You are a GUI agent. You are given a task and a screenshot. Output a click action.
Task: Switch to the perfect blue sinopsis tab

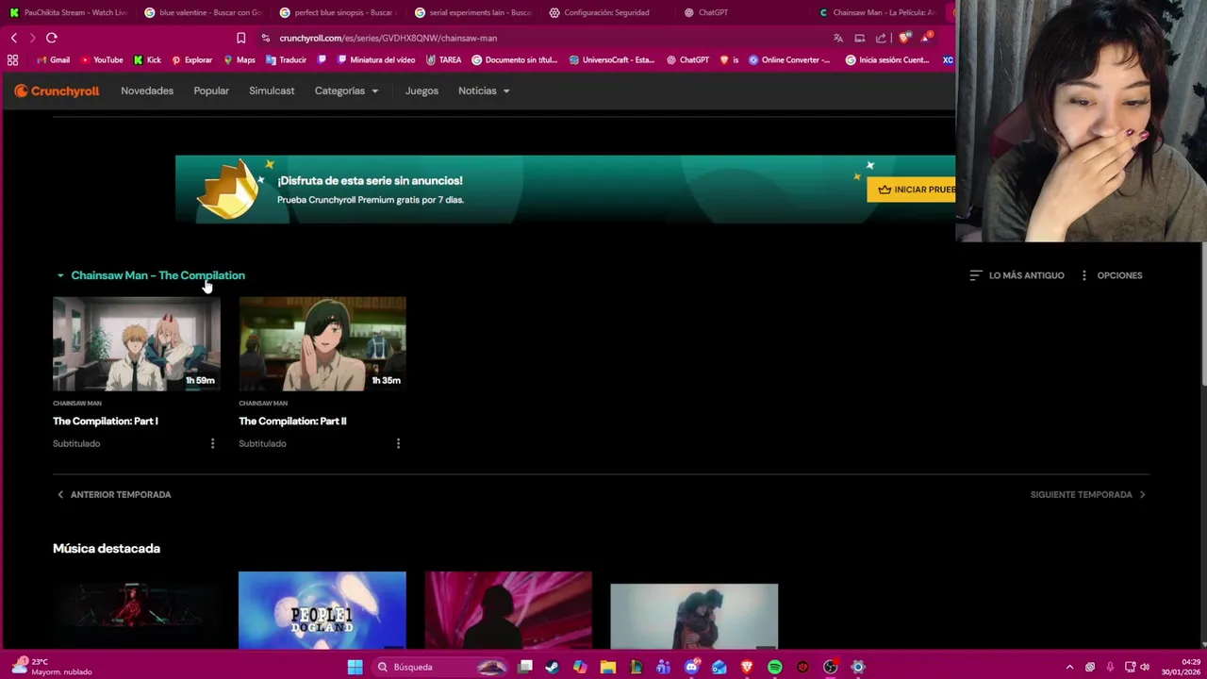pos(338,12)
